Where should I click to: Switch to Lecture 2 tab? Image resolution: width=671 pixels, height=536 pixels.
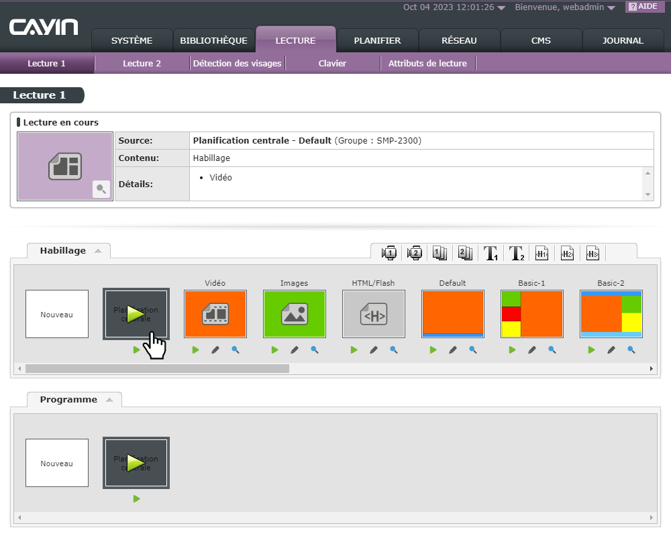pos(142,63)
